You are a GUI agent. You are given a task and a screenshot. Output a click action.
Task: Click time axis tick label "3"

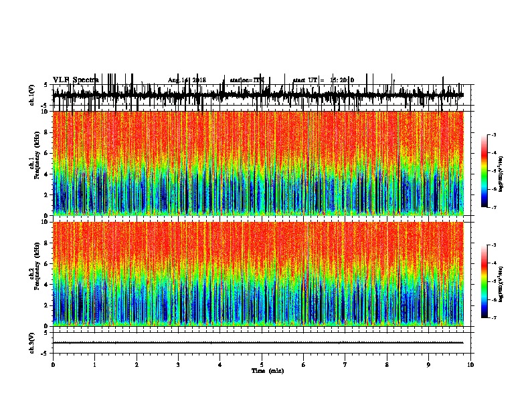point(178,365)
